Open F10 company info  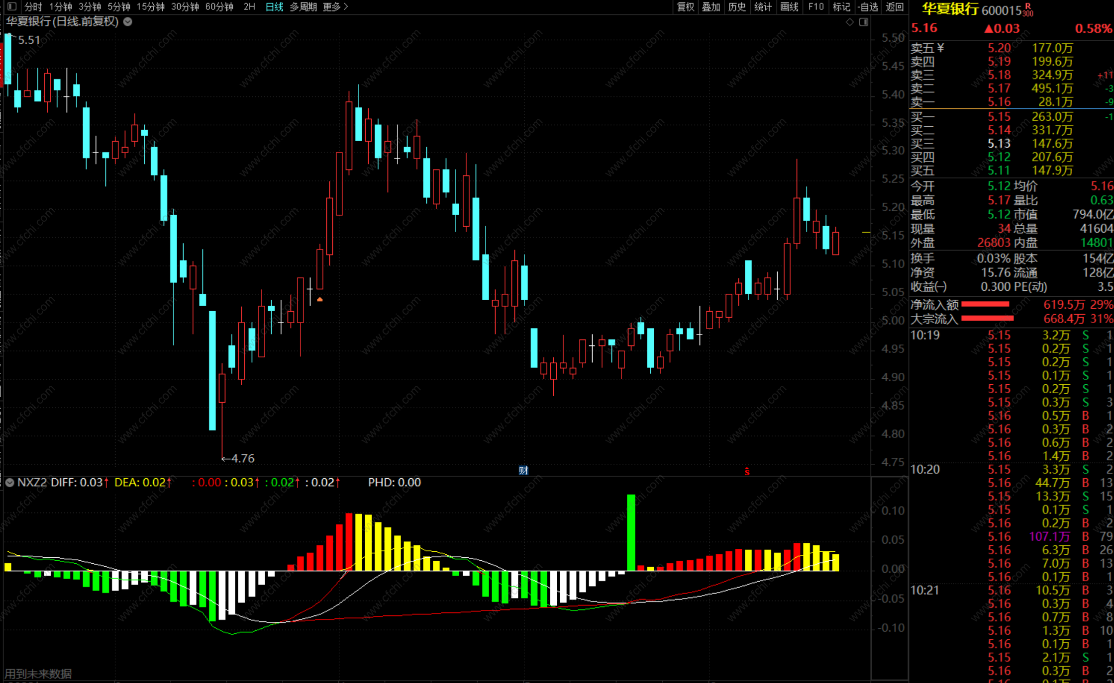coord(816,6)
